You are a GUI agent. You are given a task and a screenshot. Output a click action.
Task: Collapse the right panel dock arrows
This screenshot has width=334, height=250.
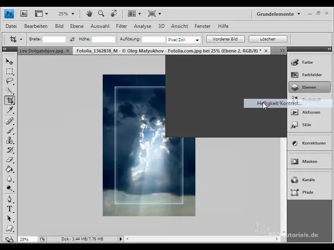(x=329, y=49)
